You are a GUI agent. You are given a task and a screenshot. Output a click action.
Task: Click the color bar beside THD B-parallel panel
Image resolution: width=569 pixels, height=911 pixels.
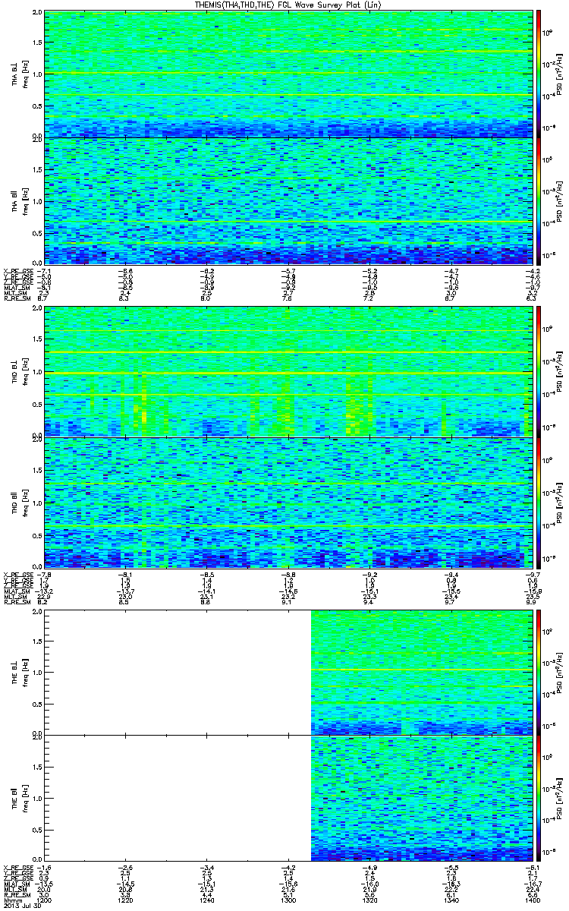539,502
